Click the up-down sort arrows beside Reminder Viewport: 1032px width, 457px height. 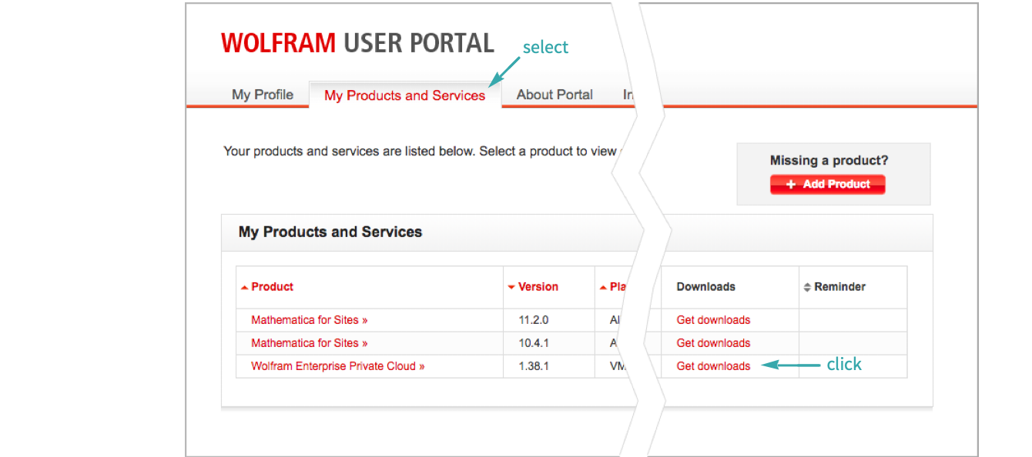click(807, 287)
